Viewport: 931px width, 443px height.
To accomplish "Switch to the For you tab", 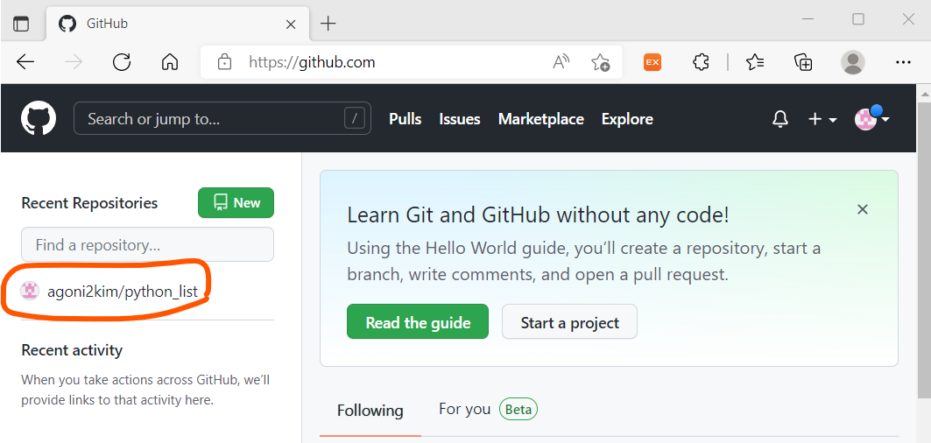I will coord(488,409).
